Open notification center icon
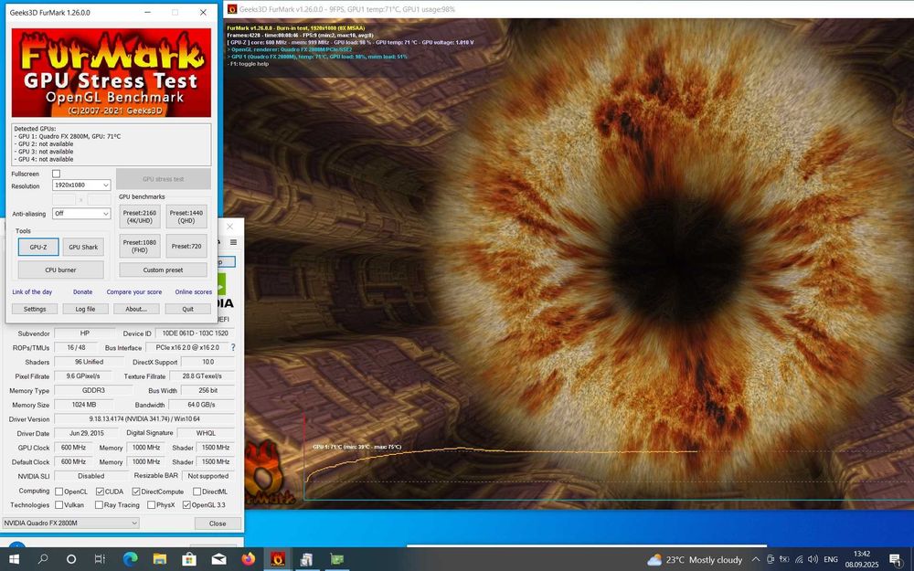This screenshot has height=571, width=914. (896, 559)
